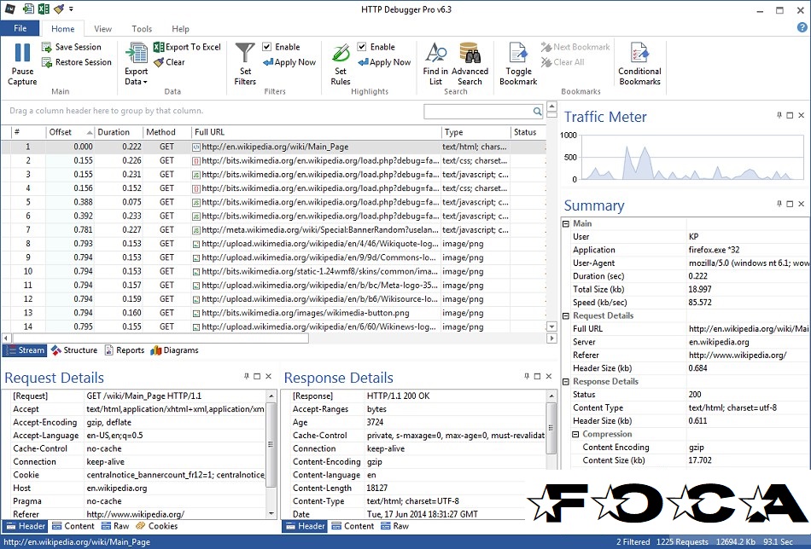
Task: Apply highlights now
Action: [384, 62]
